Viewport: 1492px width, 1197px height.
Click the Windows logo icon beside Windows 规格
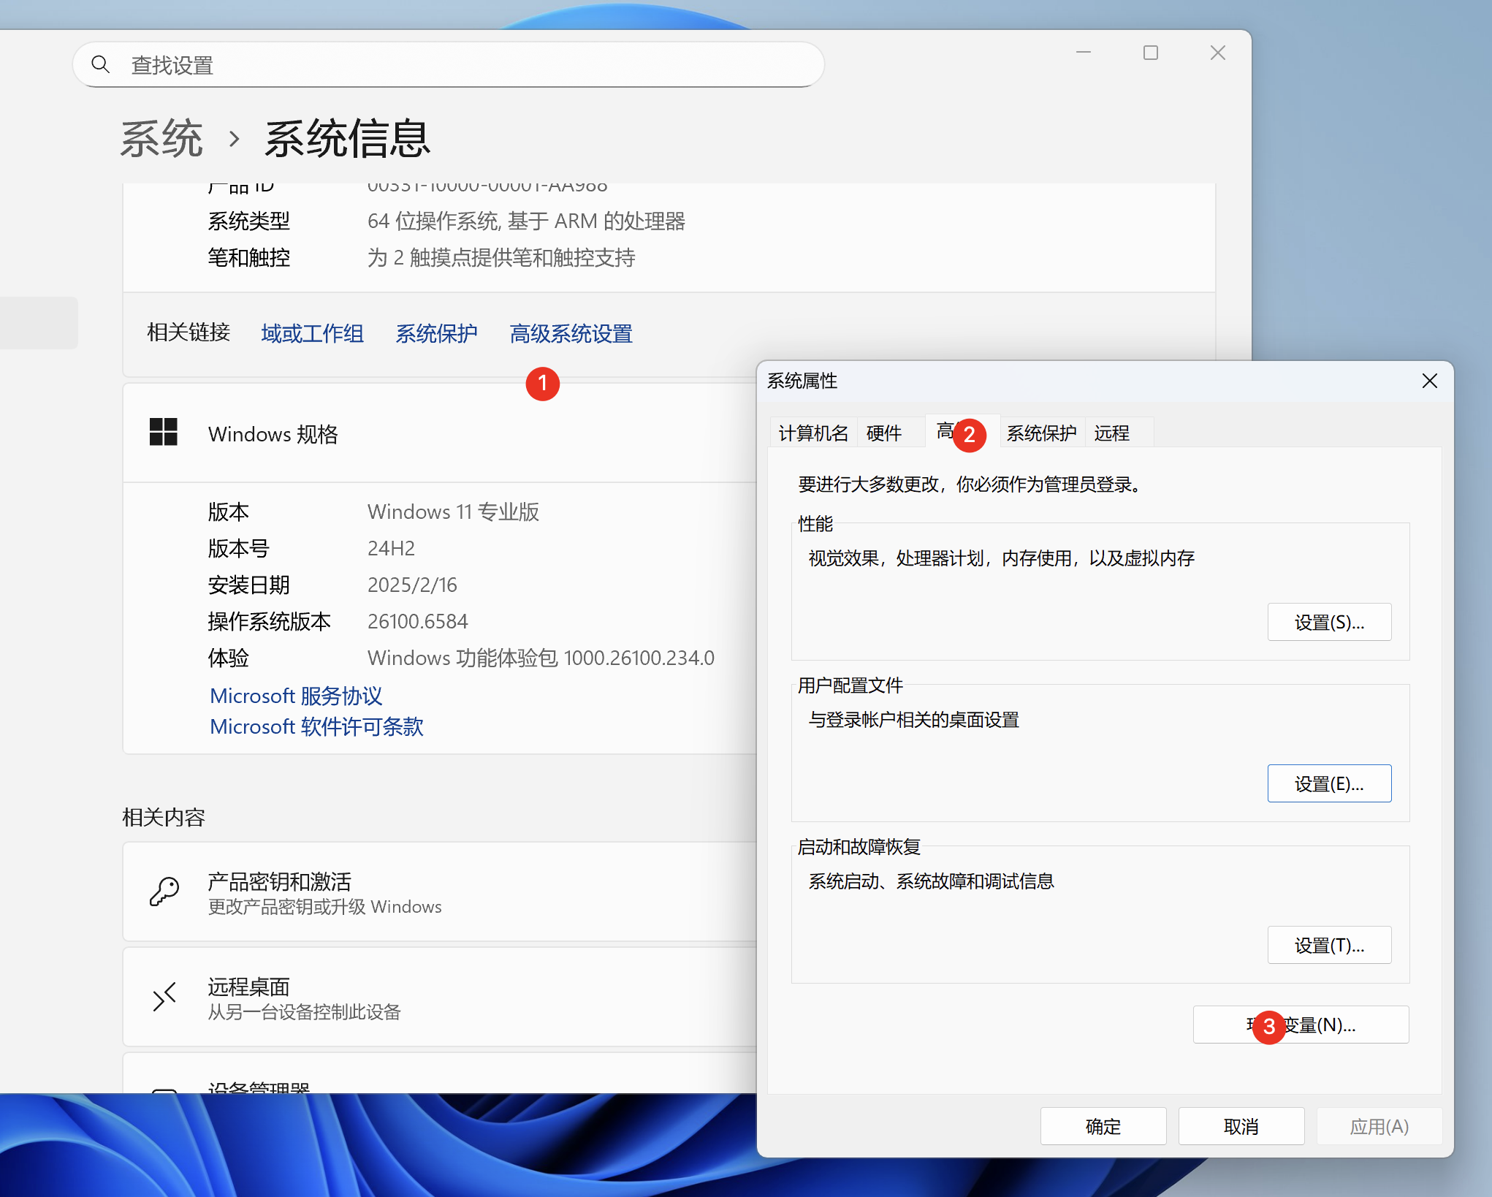[x=164, y=432]
